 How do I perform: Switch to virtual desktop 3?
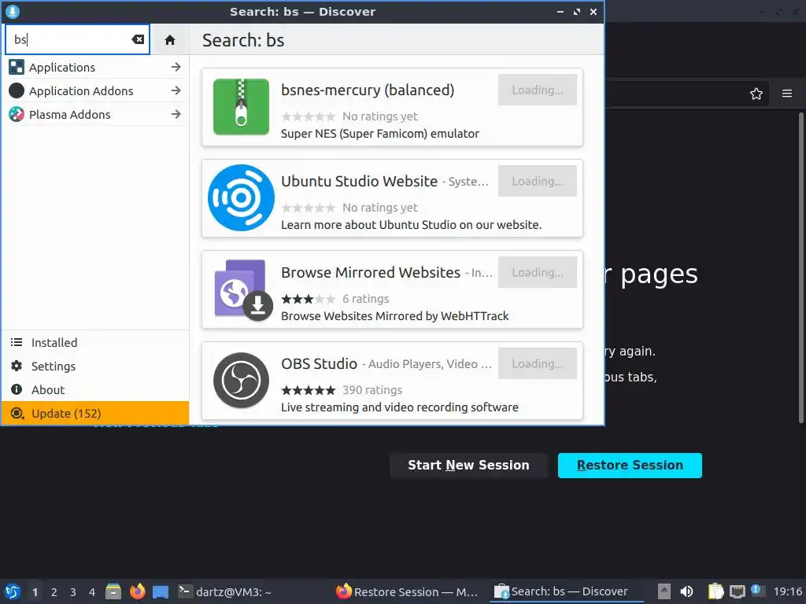tap(73, 592)
